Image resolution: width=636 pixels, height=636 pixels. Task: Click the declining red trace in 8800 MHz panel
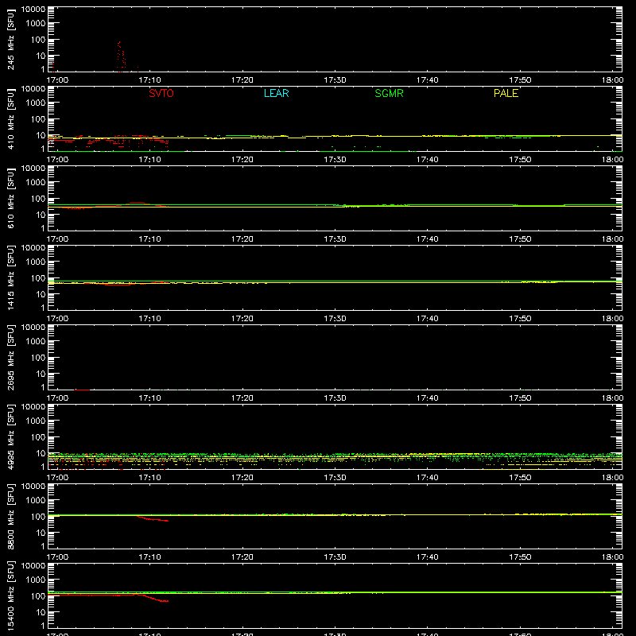(153, 519)
